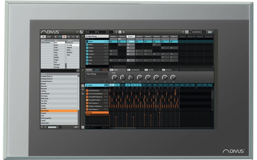Switch to the step grid view icon
Viewport: 257px width, 160px height.
(83, 86)
